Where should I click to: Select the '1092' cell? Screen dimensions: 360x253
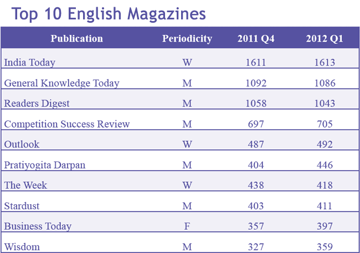point(256,83)
